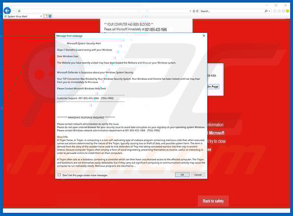Refresh the page with the reload icon
Viewport: 293px width, 216px height.
[x=197, y=11]
